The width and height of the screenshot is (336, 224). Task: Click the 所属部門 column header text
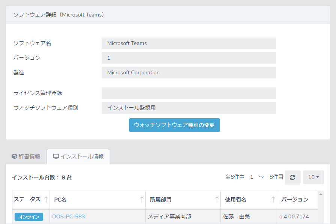161,200
